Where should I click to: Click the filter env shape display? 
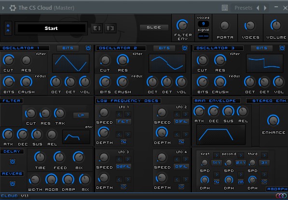click(76, 137)
